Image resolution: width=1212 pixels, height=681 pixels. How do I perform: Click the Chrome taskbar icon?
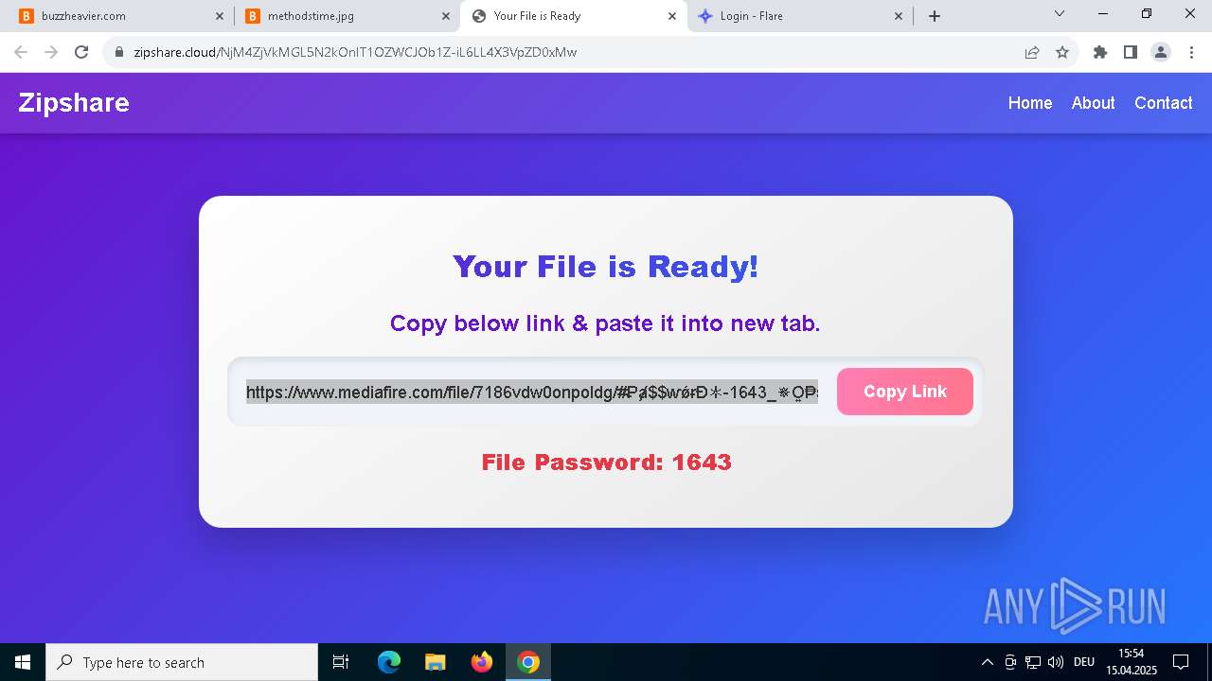pyautogui.click(x=528, y=662)
